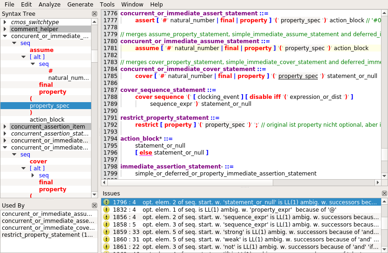Click warning icon of issue 1860 : 31

(106, 239)
